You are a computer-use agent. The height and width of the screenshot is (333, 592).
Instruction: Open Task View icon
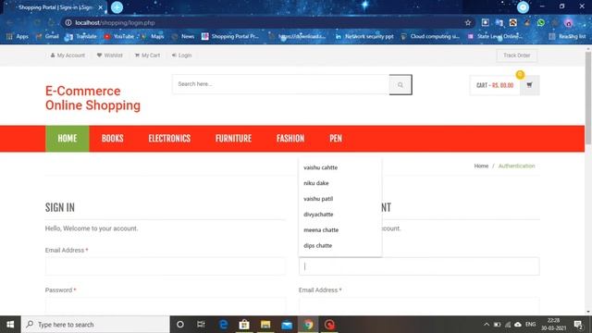coord(201,325)
